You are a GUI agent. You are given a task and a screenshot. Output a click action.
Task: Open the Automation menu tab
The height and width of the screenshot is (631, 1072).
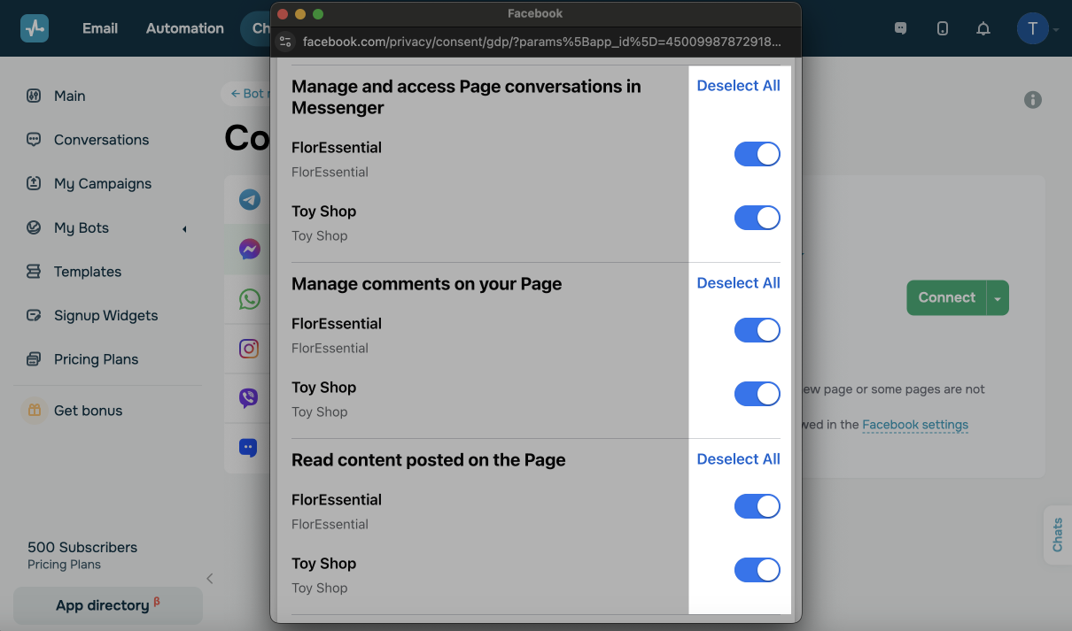tap(184, 28)
